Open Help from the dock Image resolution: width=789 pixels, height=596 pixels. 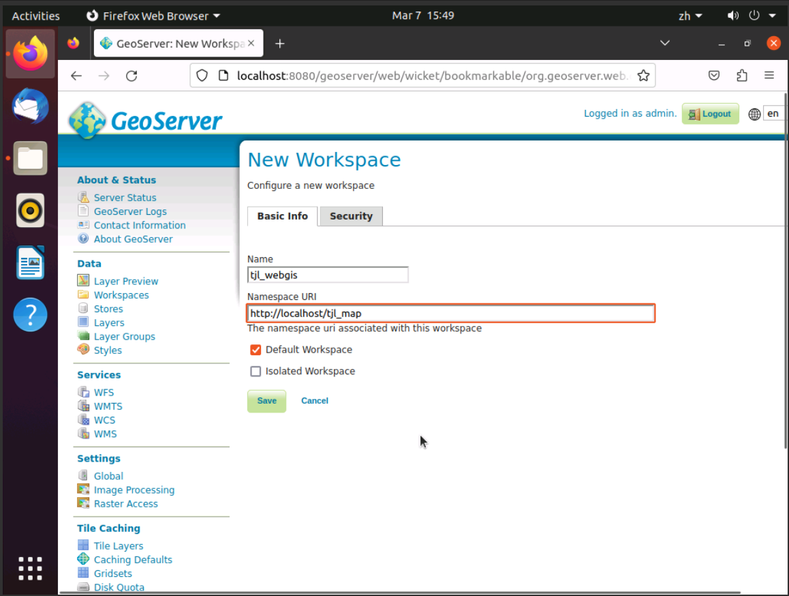pyautogui.click(x=30, y=315)
